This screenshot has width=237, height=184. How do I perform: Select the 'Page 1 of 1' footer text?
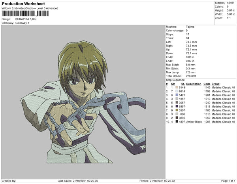click(x=228, y=181)
